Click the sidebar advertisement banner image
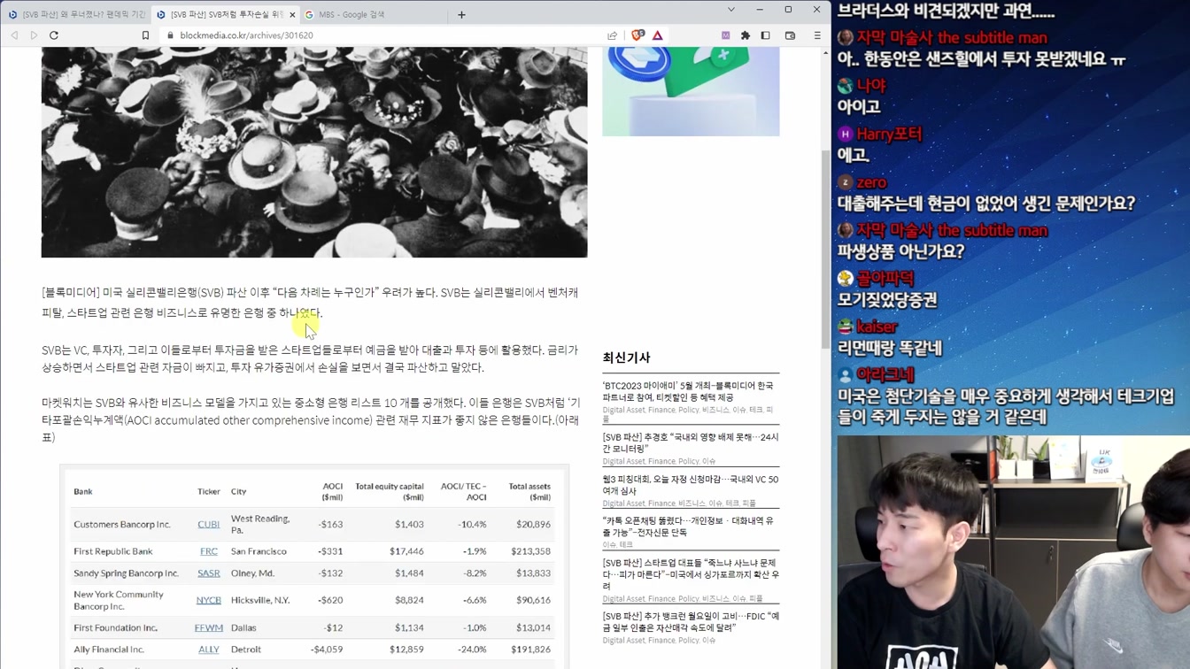1190x669 pixels. (x=691, y=91)
